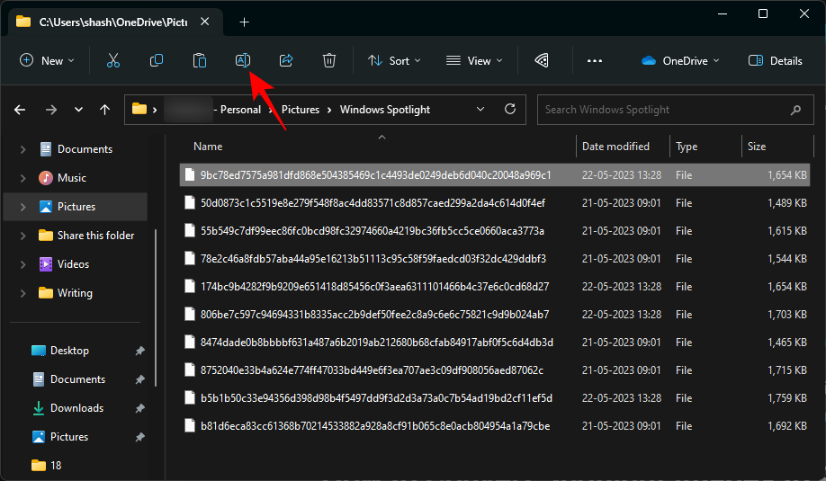
Task: Open Downloads in quick access sidebar
Action: point(76,407)
